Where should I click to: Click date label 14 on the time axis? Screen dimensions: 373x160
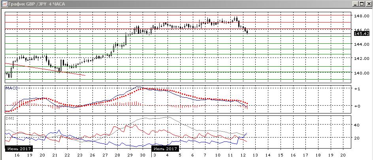point(268,155)
